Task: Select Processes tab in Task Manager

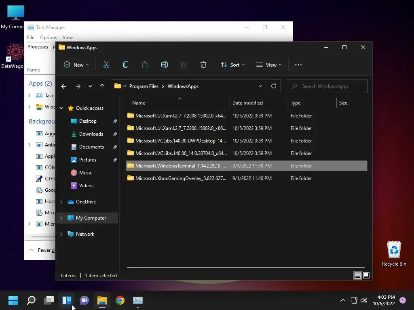Action: pos(38,47)
